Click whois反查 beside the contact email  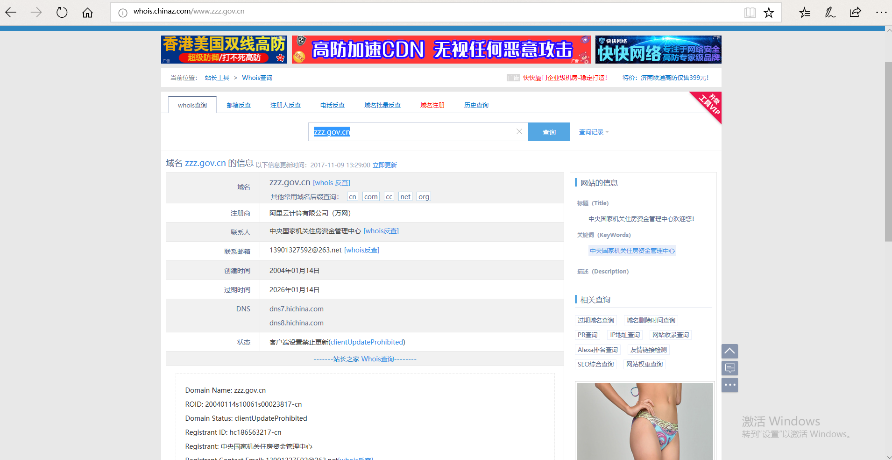pos(361,250)
